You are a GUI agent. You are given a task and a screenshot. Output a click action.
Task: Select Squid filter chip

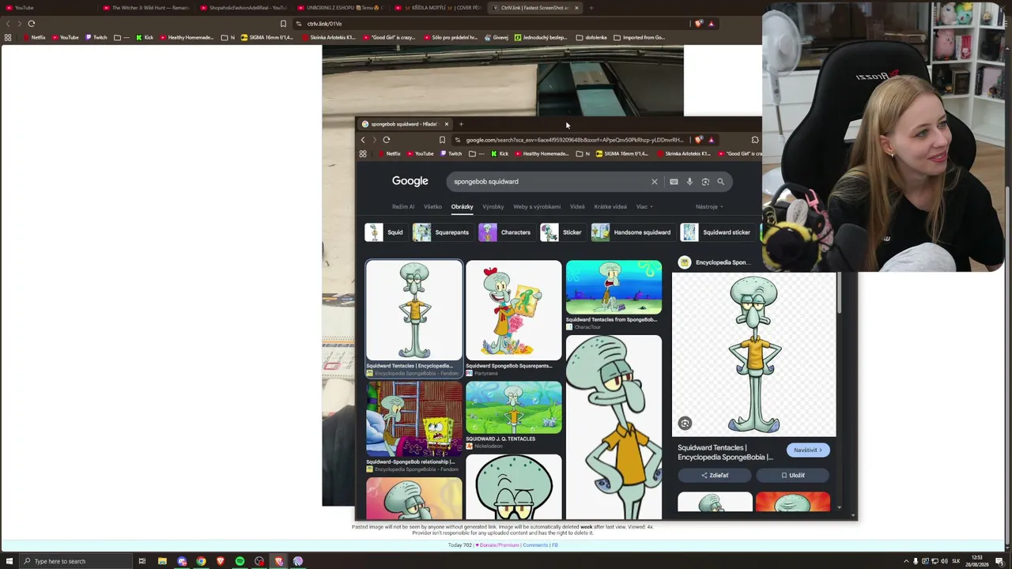click(385, 232)
